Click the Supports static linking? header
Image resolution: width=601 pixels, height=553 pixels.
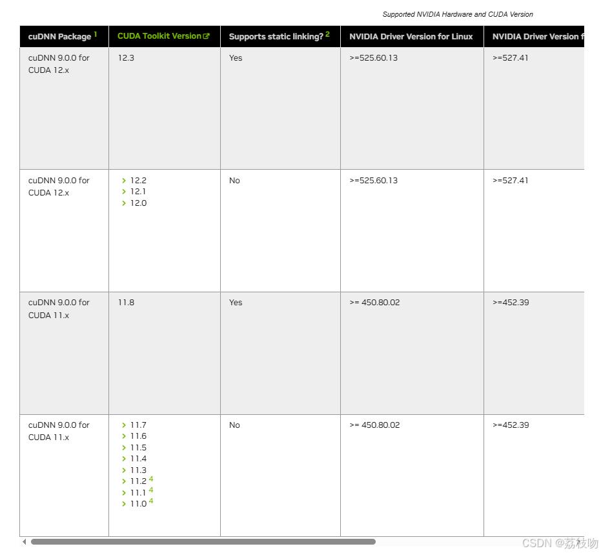coord(280,36)
